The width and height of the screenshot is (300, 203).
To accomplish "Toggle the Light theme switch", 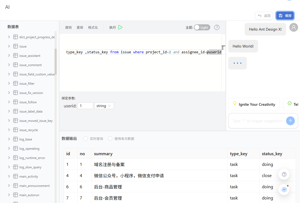I will [202, 27].
